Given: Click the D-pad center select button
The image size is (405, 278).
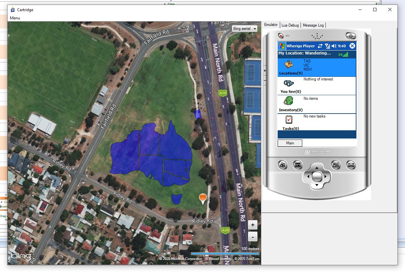Looking at the screenshot, I should (317, 177).
